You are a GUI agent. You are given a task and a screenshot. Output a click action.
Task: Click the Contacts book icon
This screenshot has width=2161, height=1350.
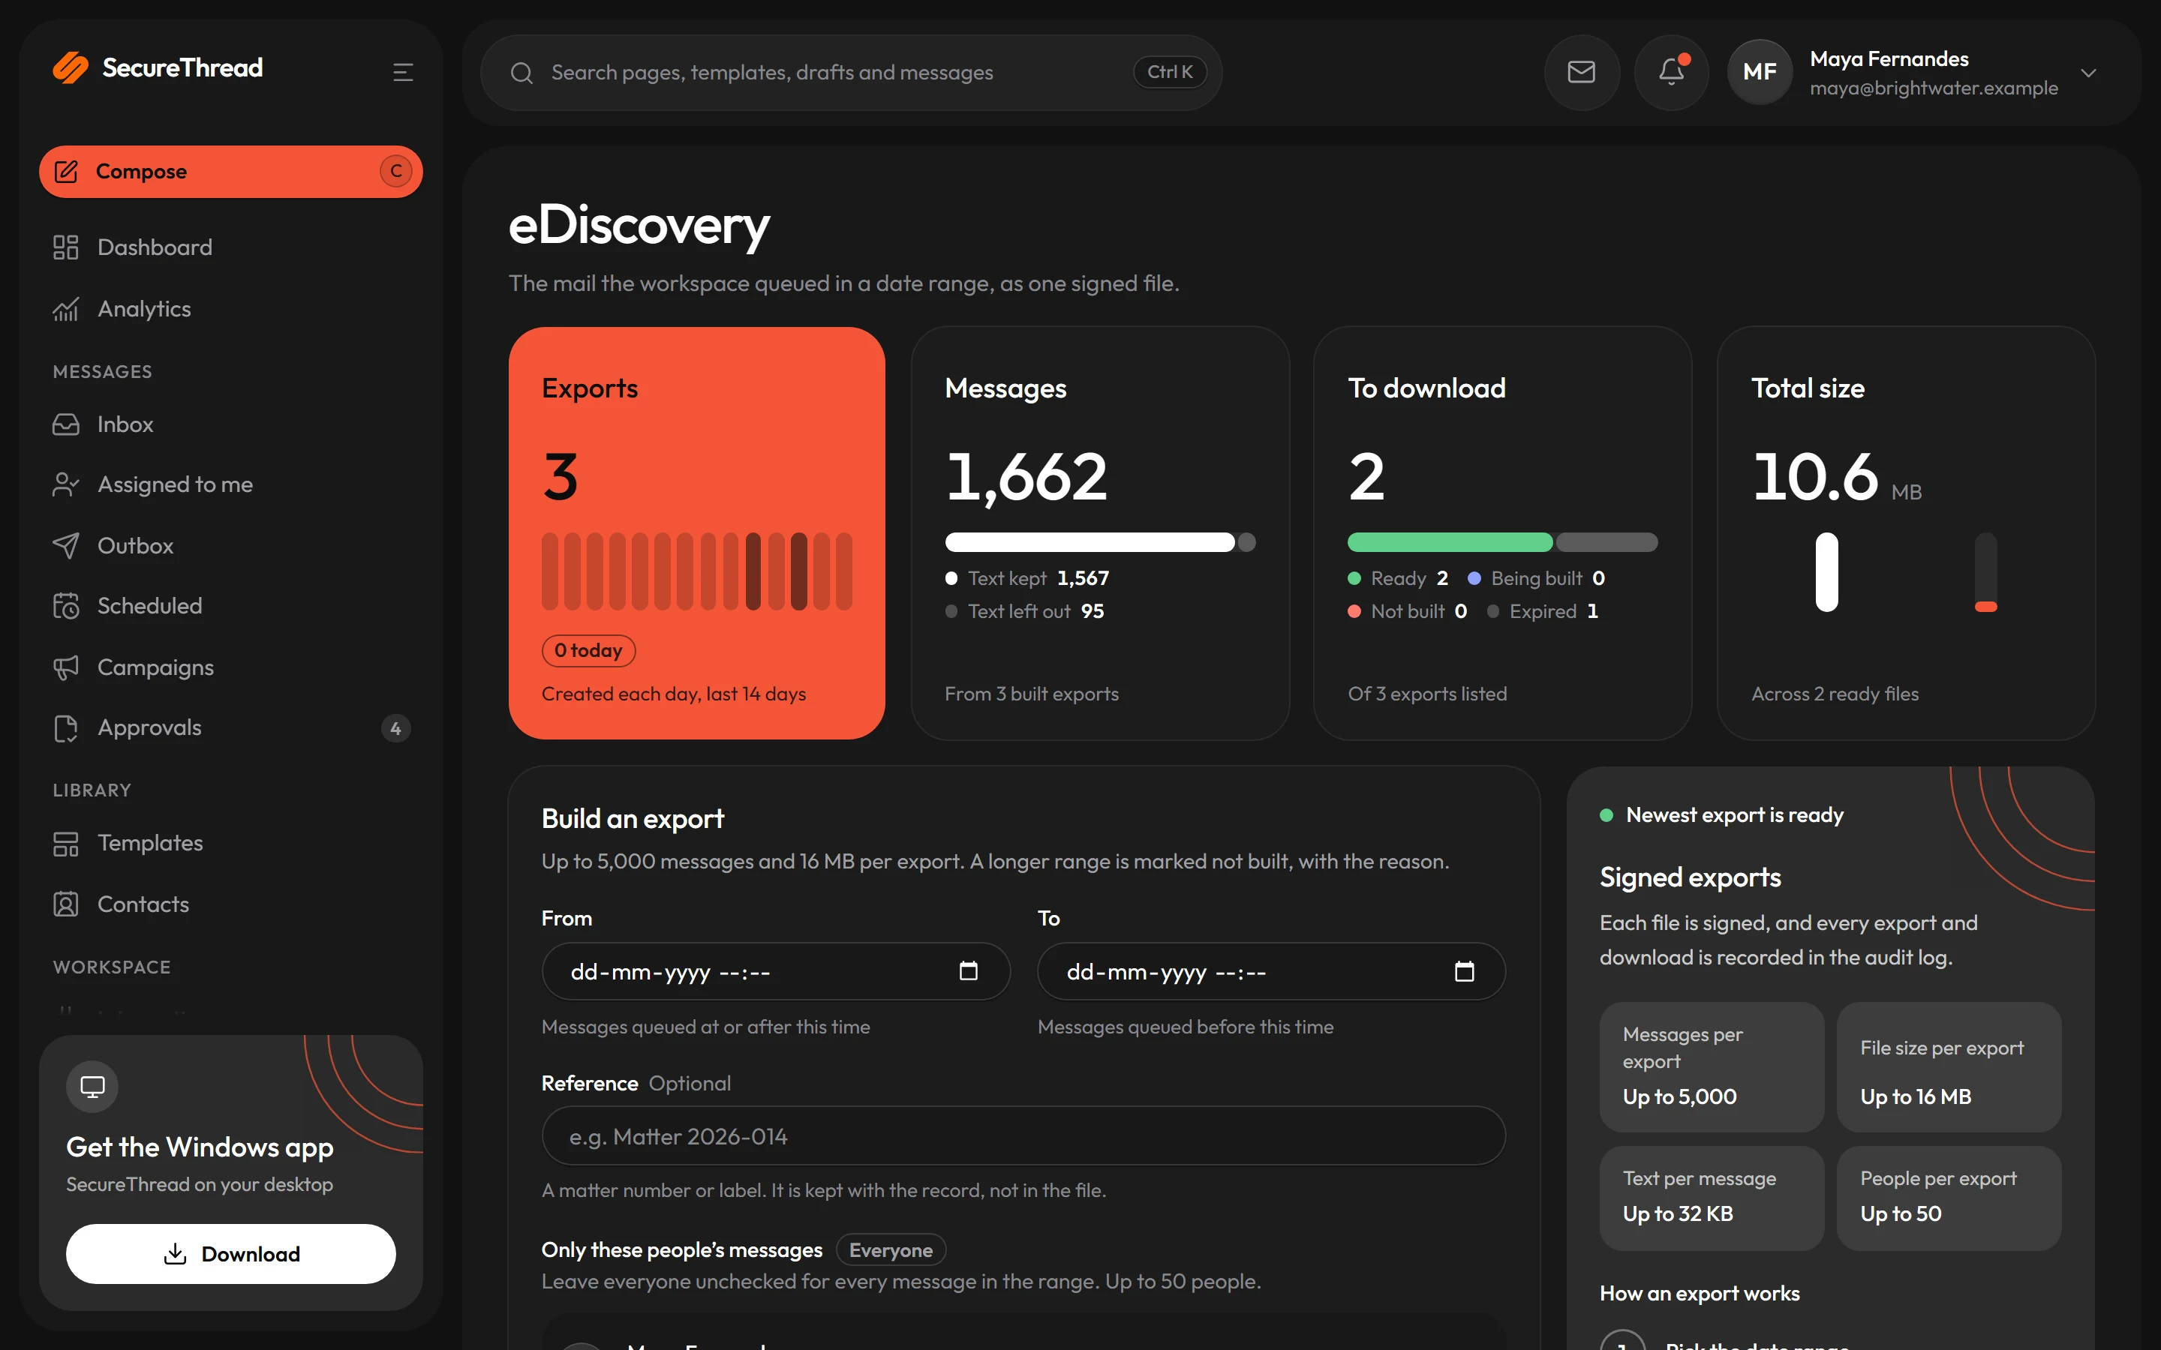point(65,904)
